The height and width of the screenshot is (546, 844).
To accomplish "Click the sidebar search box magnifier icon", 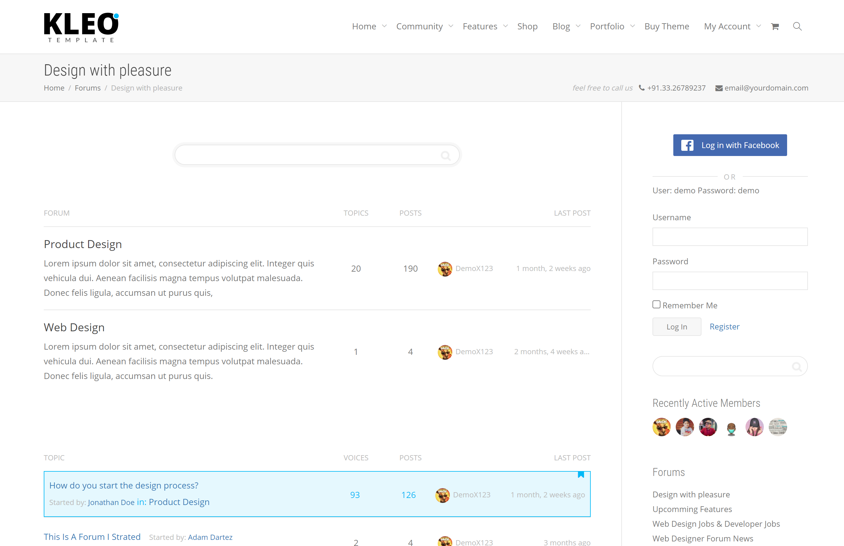I will [x=797, y=366].
